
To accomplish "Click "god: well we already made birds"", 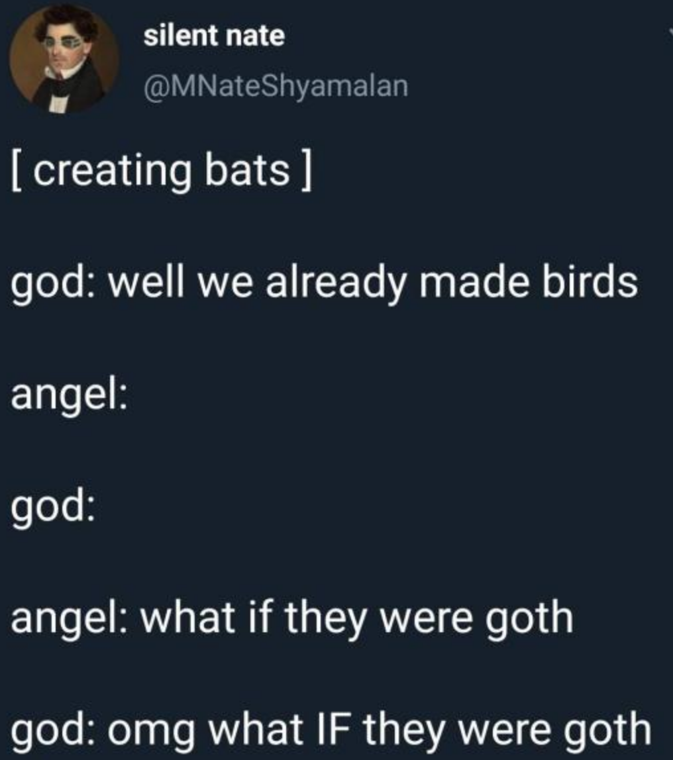I will point(325,283).
